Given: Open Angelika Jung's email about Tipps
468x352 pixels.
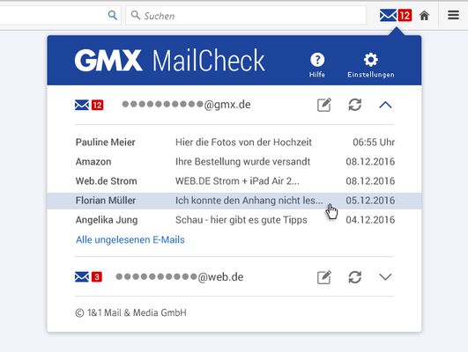Looking at the screenshot, I should tap(235, 220).
